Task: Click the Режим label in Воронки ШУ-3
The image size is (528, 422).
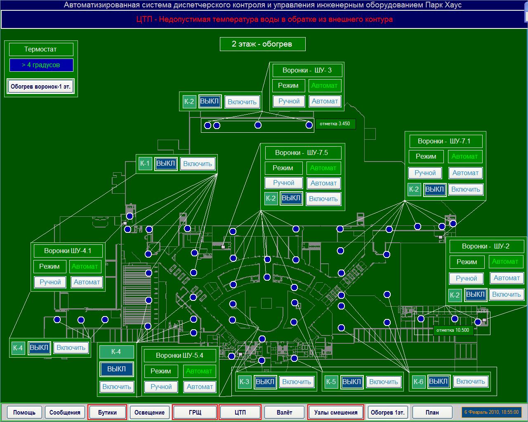Action: tap(288, 86)
